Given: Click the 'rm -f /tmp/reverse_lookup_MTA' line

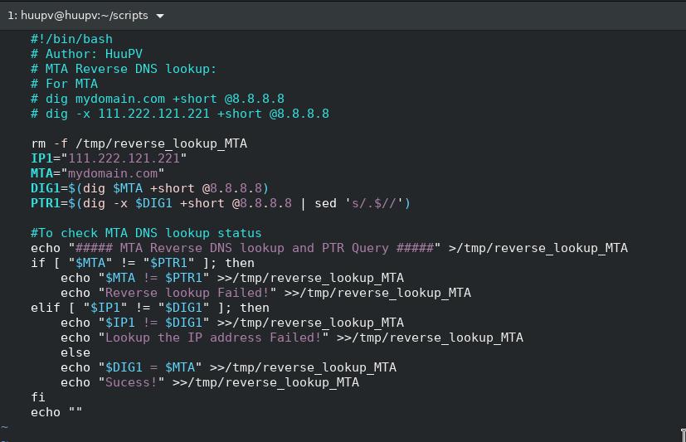Looking at the screenshot, I should (139, 143).
